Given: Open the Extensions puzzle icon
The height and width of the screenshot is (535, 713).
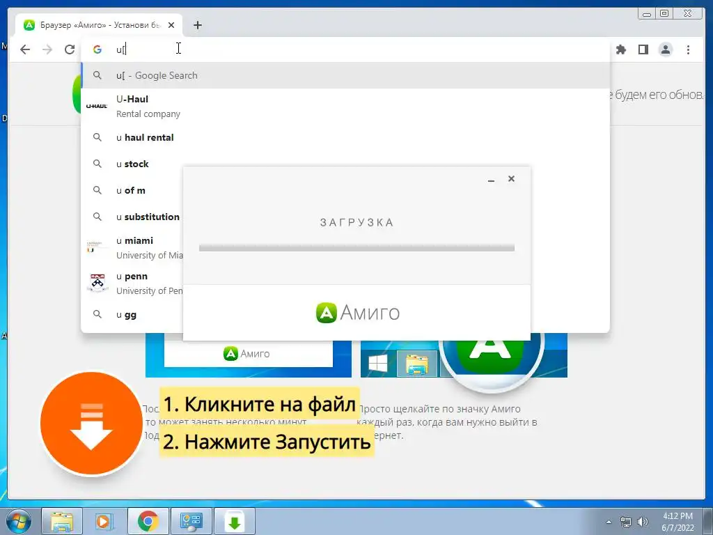Looking at the screenshot, I should click(620, 49).
